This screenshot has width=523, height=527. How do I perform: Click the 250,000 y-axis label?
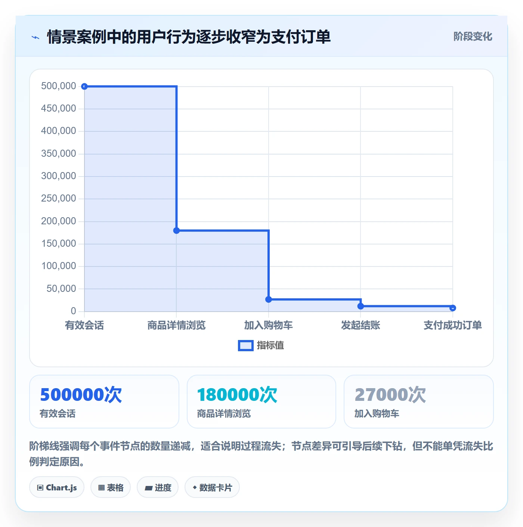click(59, 199)
